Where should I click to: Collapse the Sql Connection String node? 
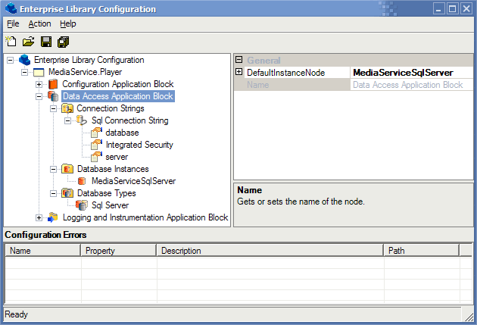pyautogui.click(x=67, y=120)
